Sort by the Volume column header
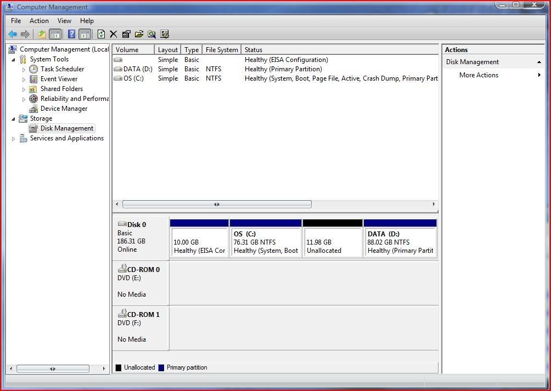This screenshot has height=391, width=551. click(133, 49)
